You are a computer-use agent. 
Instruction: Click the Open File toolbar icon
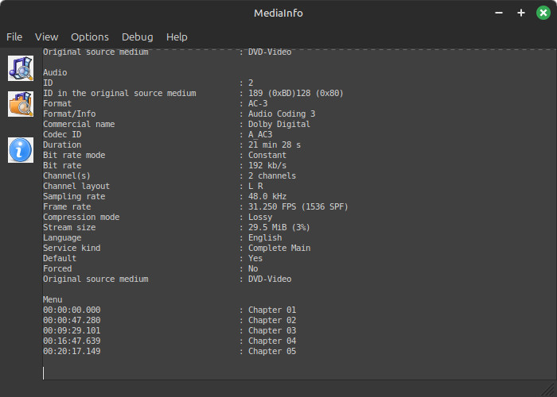click(x=20, y=67)
